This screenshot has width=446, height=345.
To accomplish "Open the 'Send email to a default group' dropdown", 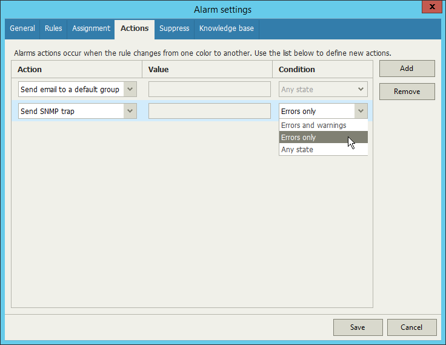I will 130,89.
